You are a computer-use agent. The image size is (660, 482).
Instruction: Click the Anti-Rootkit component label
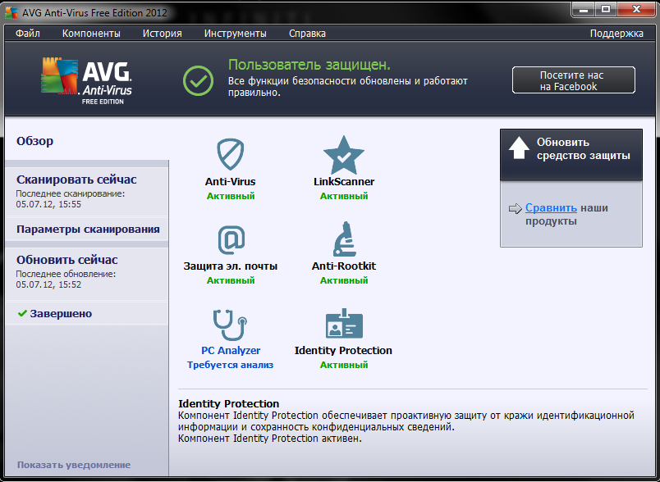click(x=344, y=266)
